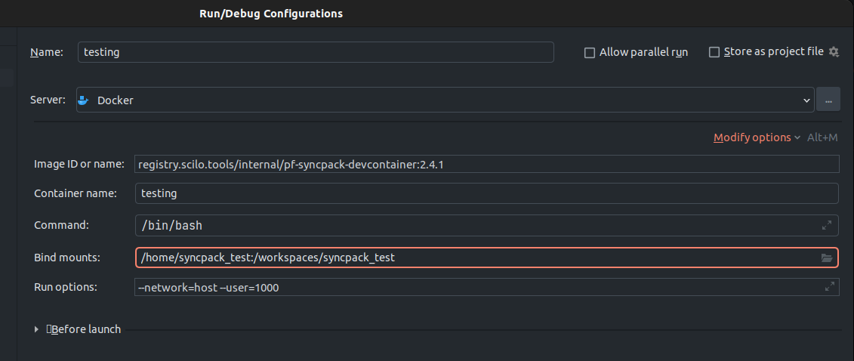Click the Container name text field
Image resolution: width=854 pixels, height=361 pixels.
point(486,193)
